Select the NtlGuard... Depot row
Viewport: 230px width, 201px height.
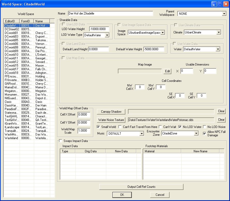tap(27, 98)
